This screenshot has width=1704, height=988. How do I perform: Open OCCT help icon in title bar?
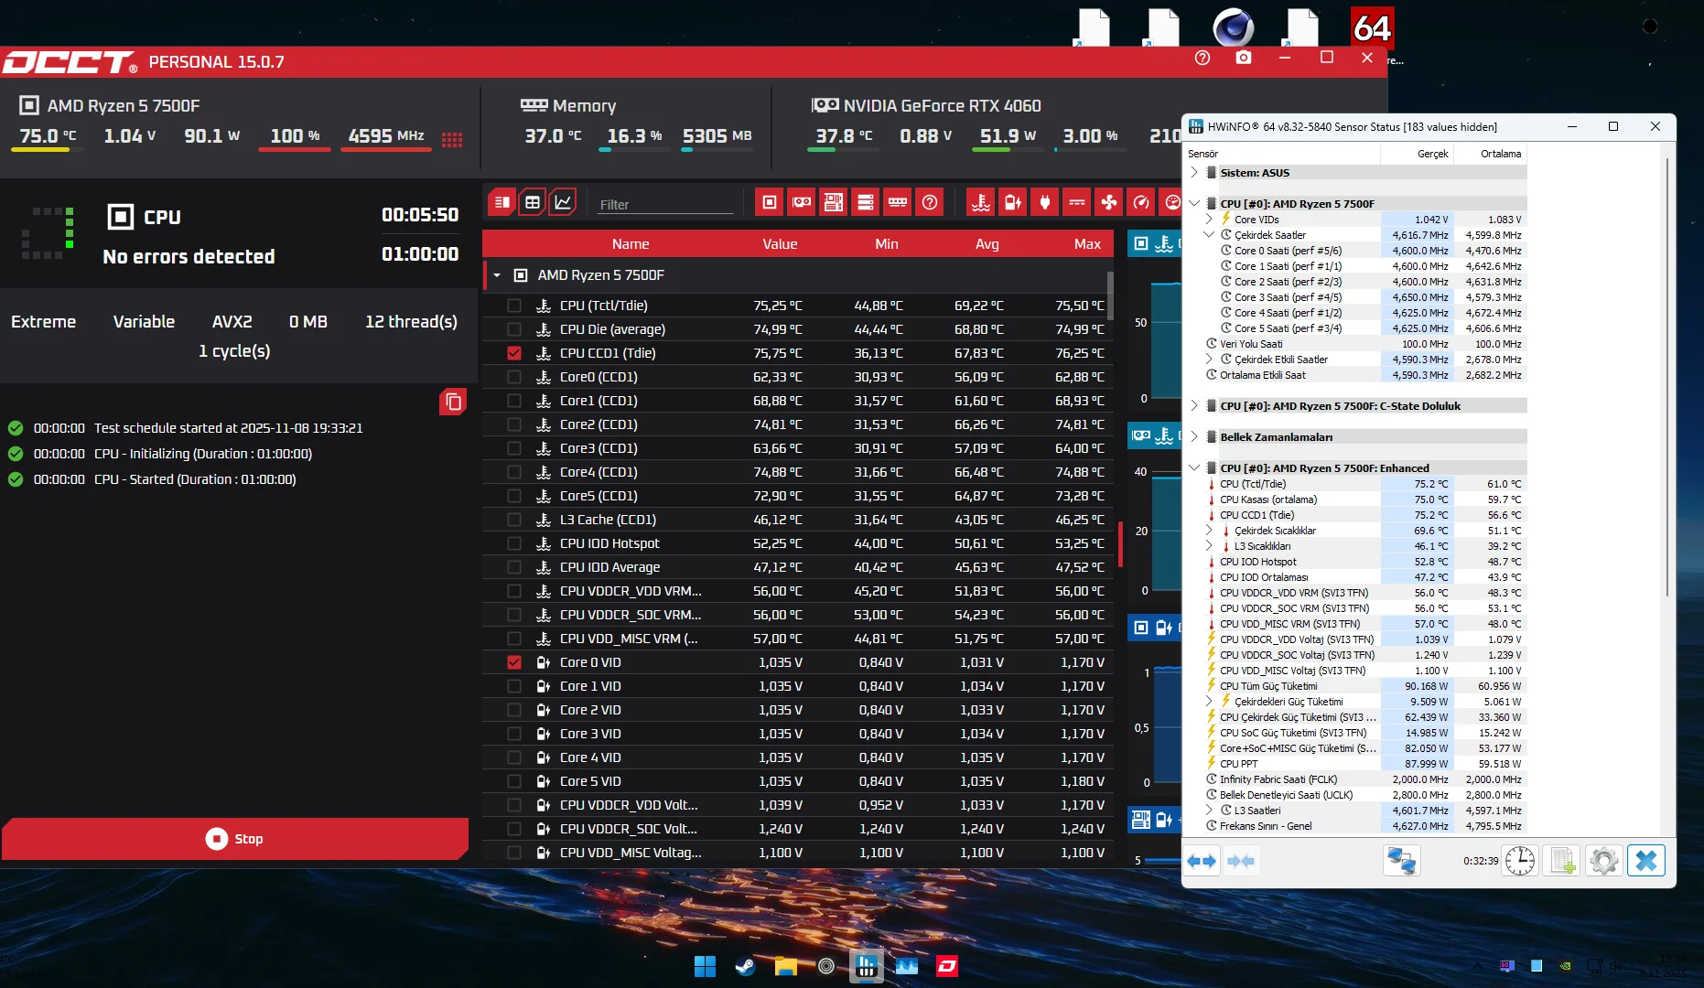point(1203,58)
